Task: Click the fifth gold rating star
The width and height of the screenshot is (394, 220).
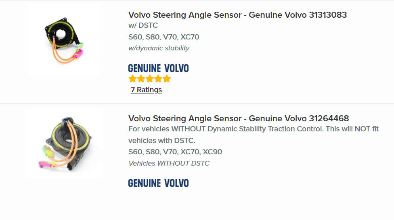Action: point(166,79)
